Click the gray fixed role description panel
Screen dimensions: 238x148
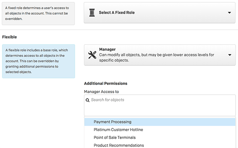click(38, 13)
